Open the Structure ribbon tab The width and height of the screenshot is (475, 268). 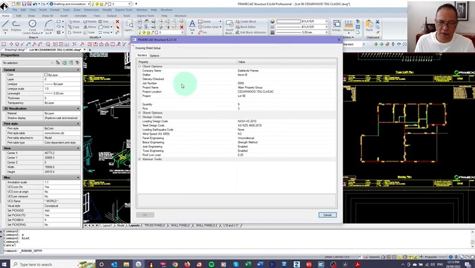[180, 16]
